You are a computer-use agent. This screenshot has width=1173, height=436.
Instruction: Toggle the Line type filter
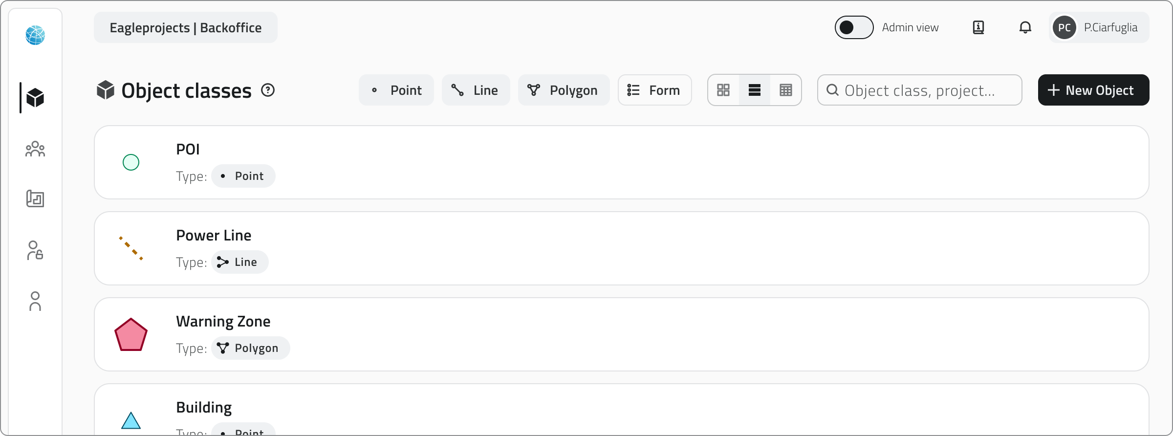476,90
